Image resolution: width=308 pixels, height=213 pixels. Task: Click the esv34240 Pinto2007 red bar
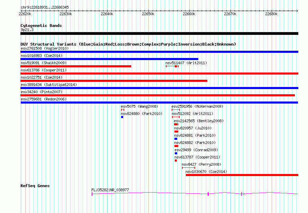[x=158, y=95]
